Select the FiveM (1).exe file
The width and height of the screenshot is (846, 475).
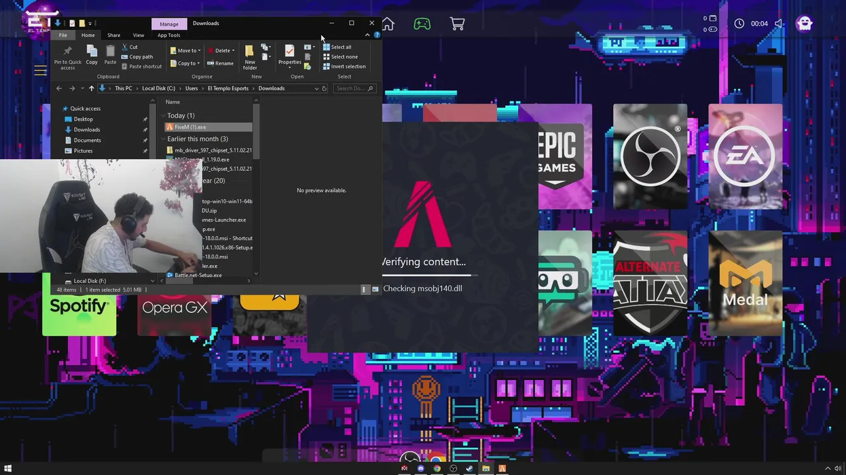click(208, 127)
